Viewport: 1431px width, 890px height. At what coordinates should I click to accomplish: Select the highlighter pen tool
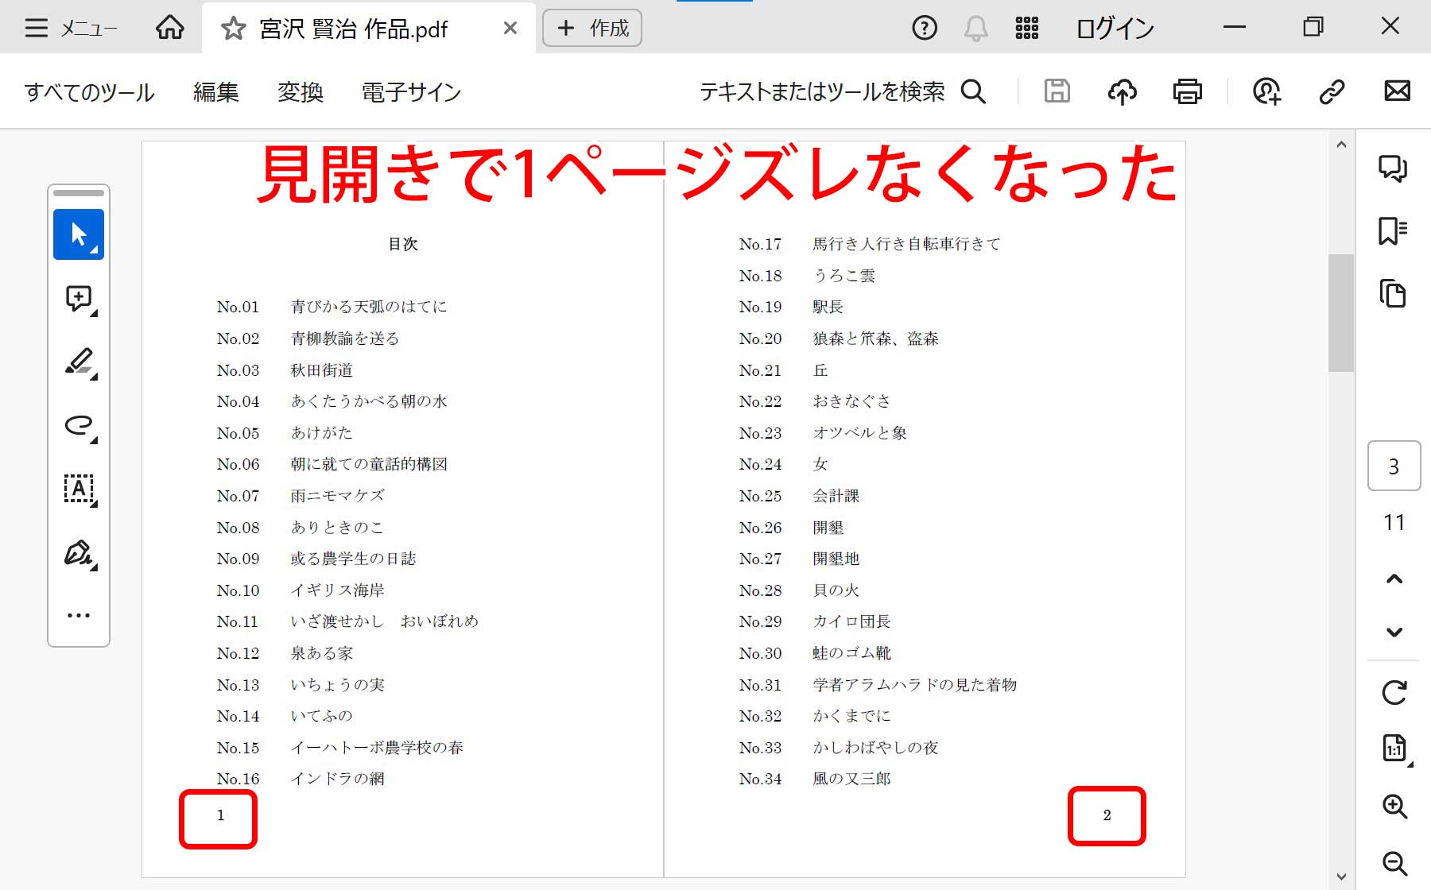point(78,362)
